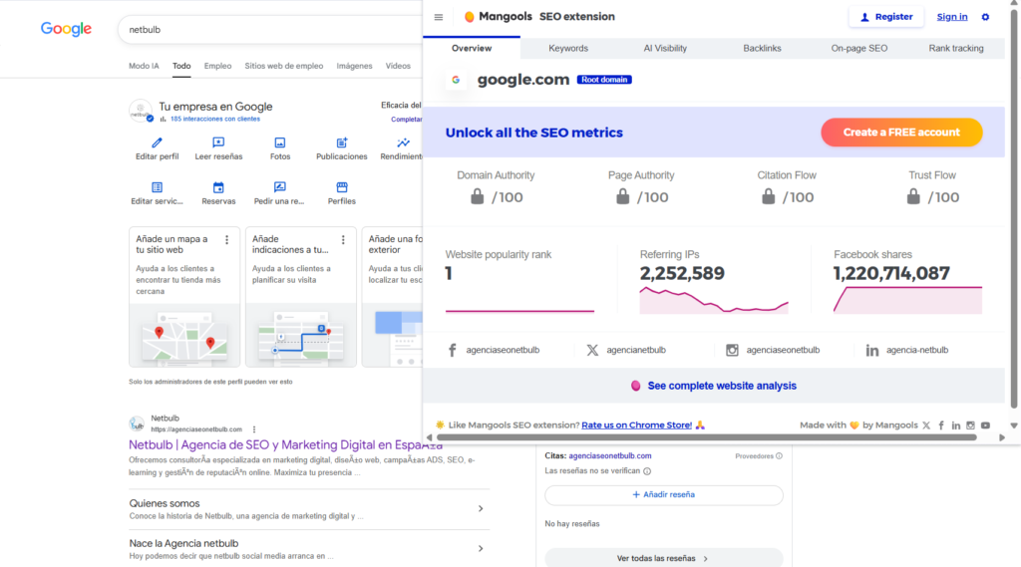This screenshot has width=1021, height=567.
Task: Open Mangools Facebook page in footer
Action: [x=941, y=425]
